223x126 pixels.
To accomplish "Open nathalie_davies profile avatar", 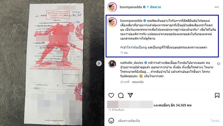I will pos(112,64).
